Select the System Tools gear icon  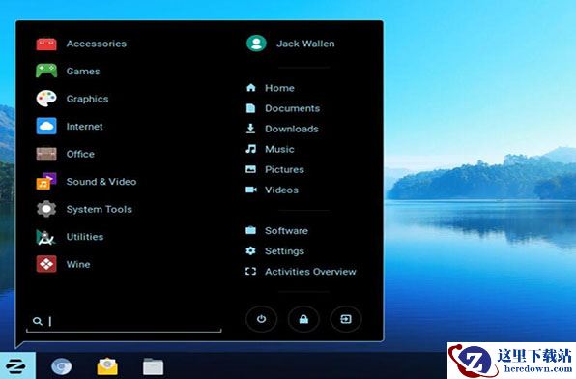pos(46,209)
